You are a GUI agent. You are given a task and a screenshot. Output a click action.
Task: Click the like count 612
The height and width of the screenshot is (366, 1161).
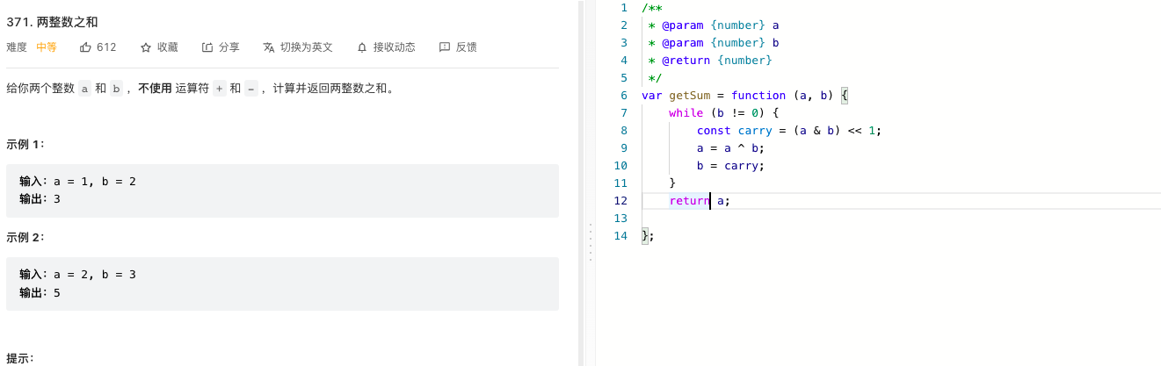(x=106, y=47)
